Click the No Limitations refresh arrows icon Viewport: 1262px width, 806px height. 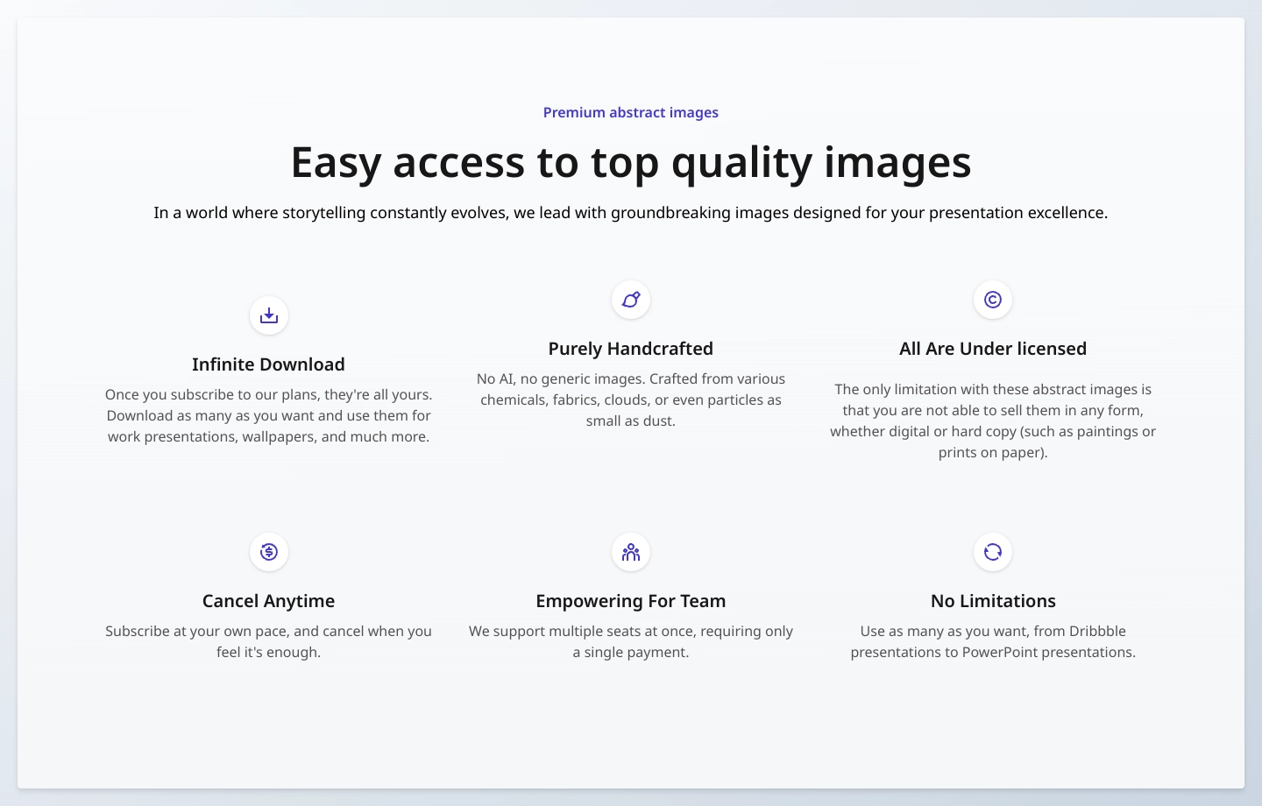[993, 552]
